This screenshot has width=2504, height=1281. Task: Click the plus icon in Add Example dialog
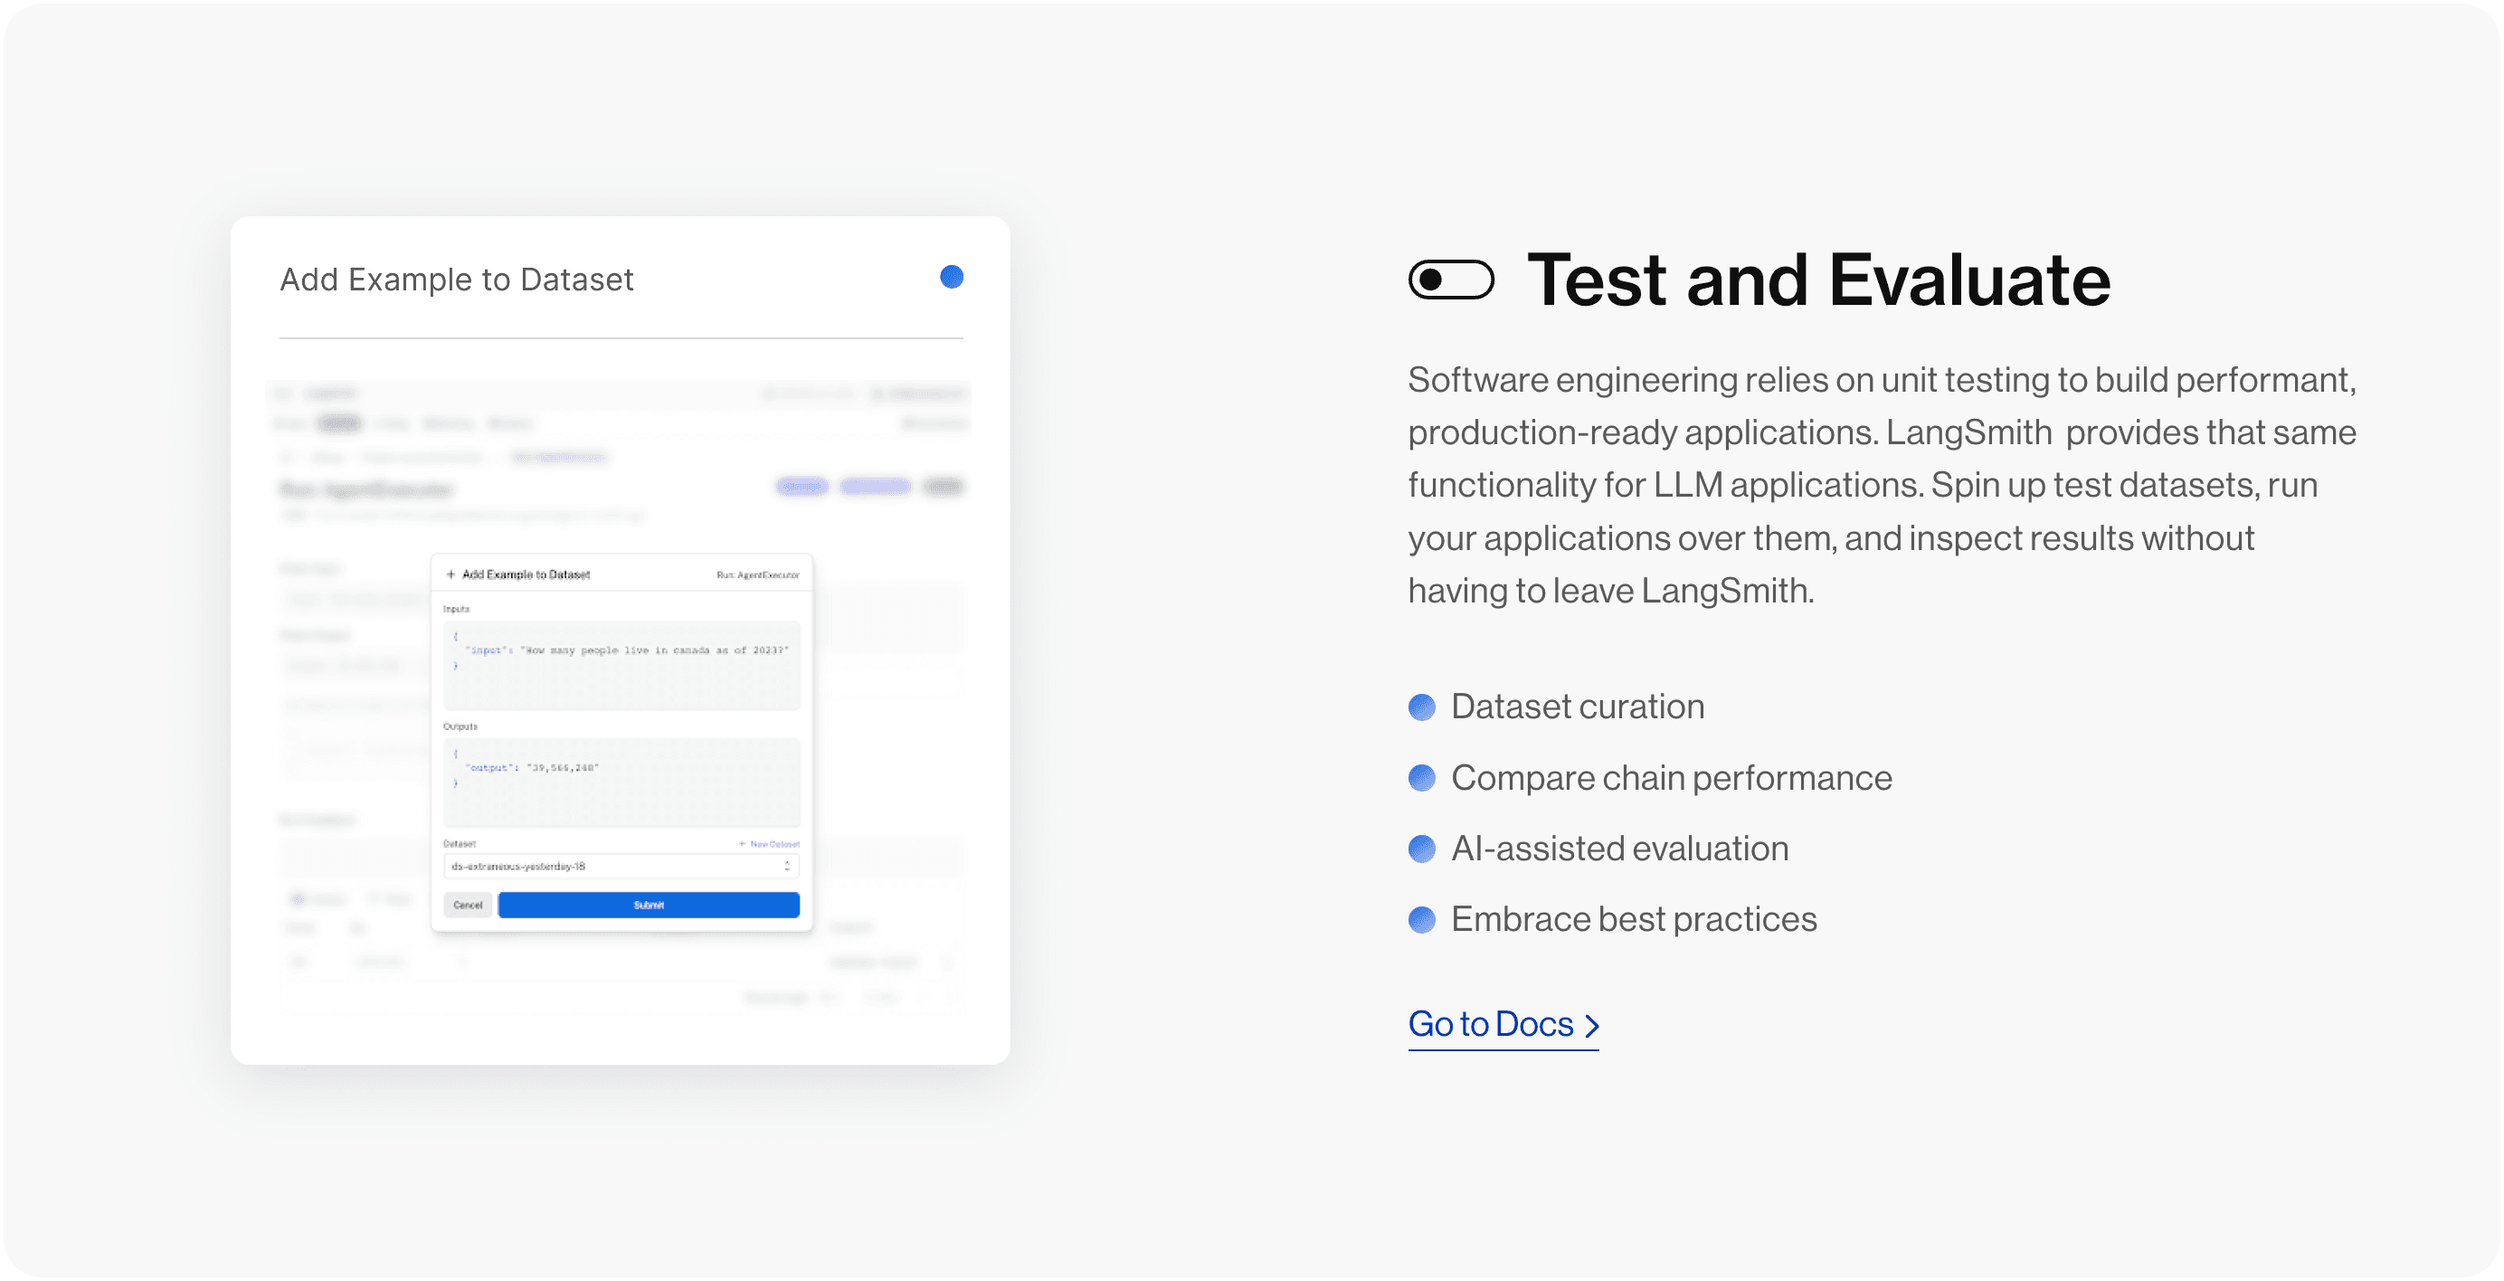451,574
